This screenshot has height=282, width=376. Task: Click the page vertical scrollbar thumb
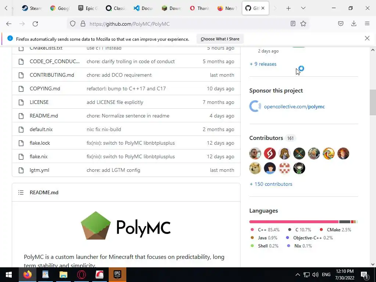[373, 102]
